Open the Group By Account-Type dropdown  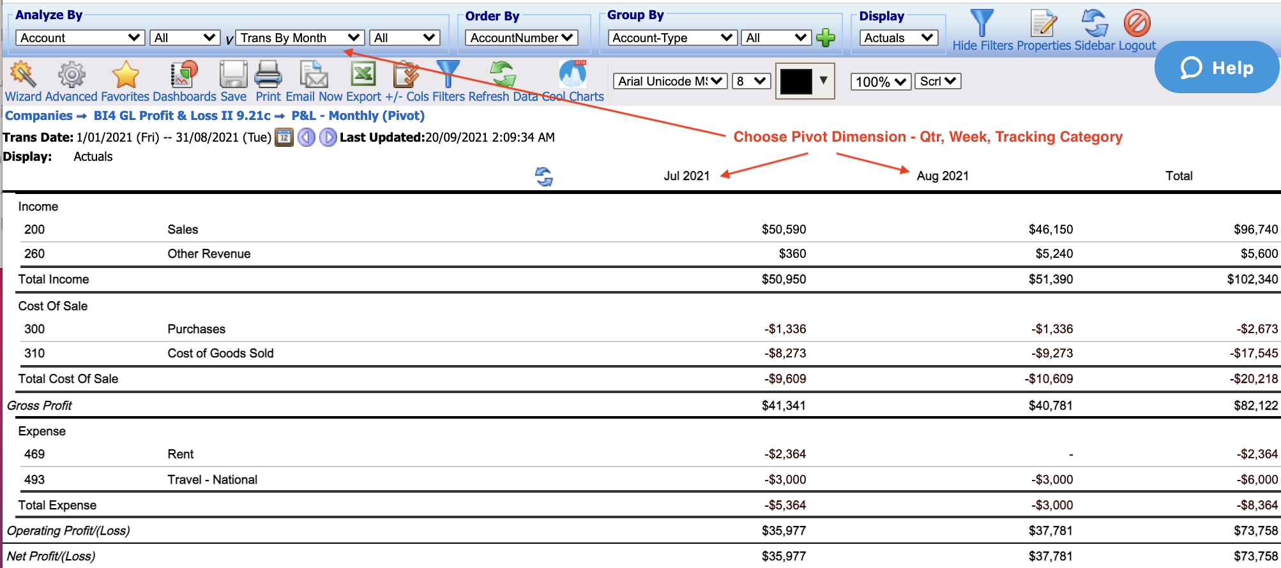tap(672, 38)
